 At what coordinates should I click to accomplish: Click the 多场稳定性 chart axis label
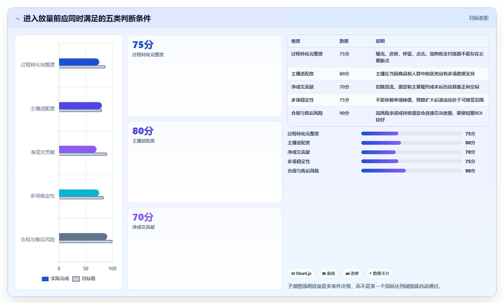42,196
